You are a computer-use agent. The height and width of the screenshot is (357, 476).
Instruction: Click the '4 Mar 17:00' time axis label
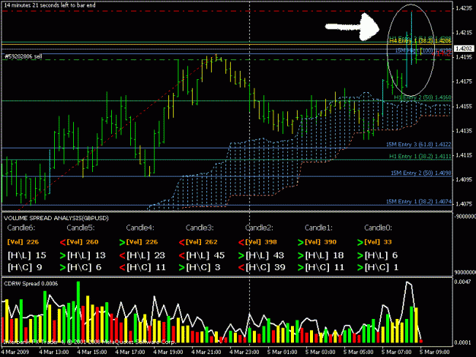point(130,352)
